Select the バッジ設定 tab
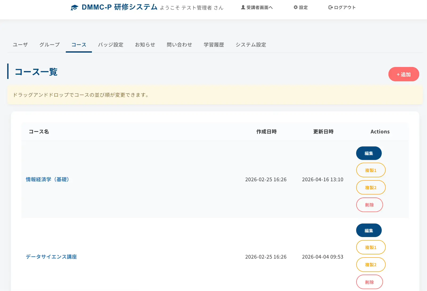 (111, 45)
